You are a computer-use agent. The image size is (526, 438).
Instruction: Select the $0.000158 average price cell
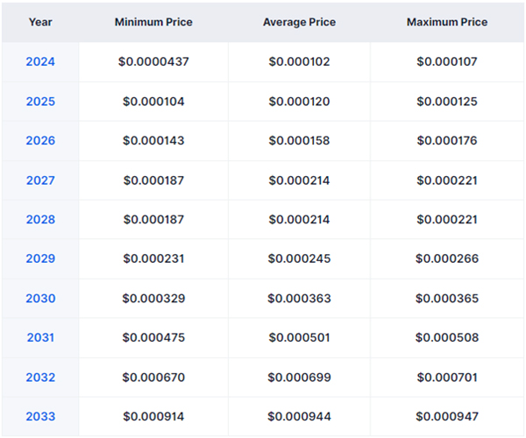tap(299, 140)
